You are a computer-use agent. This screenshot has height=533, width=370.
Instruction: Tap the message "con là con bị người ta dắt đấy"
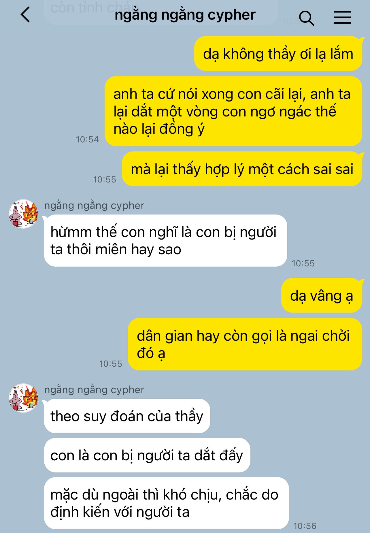click(x=147, y=455)
